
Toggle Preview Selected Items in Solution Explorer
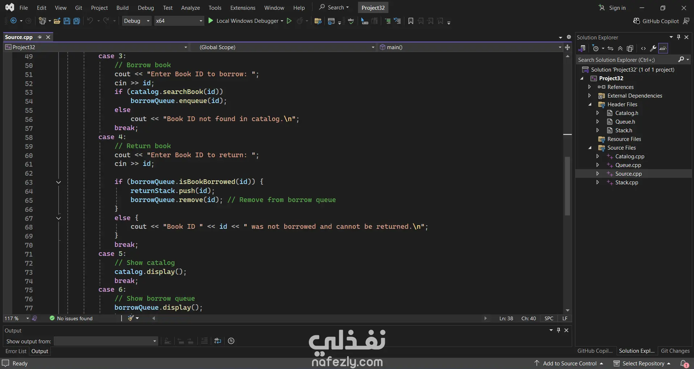click(x=663, y=48)
